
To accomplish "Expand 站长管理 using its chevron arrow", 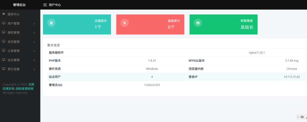I will 34,60.
